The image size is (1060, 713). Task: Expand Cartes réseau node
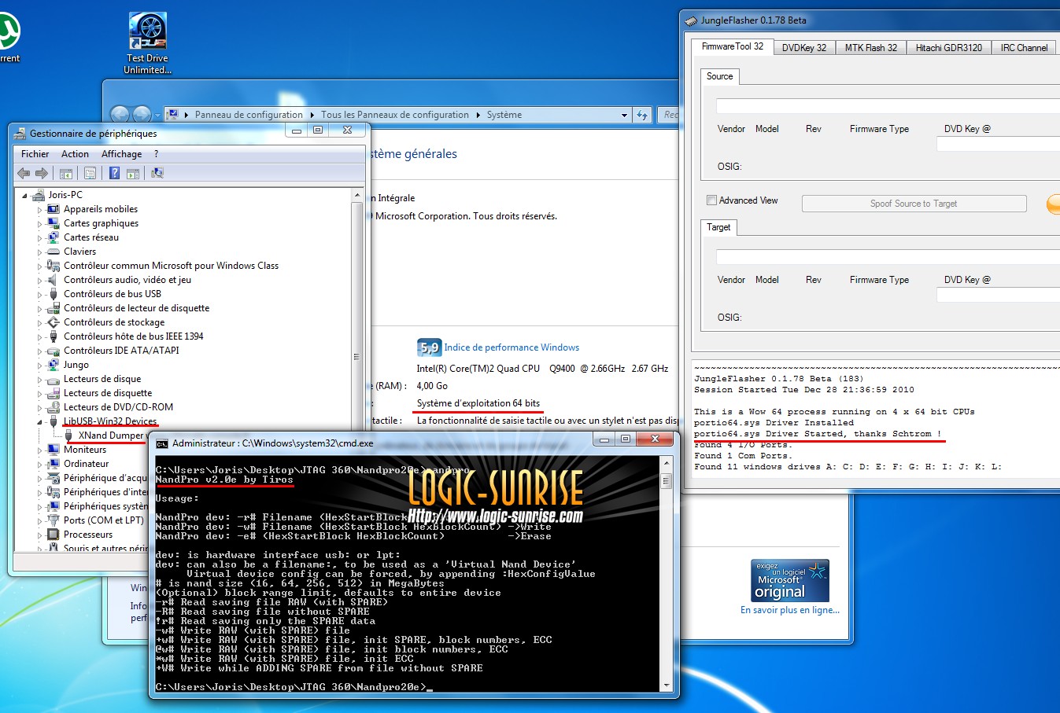(39, 237)
